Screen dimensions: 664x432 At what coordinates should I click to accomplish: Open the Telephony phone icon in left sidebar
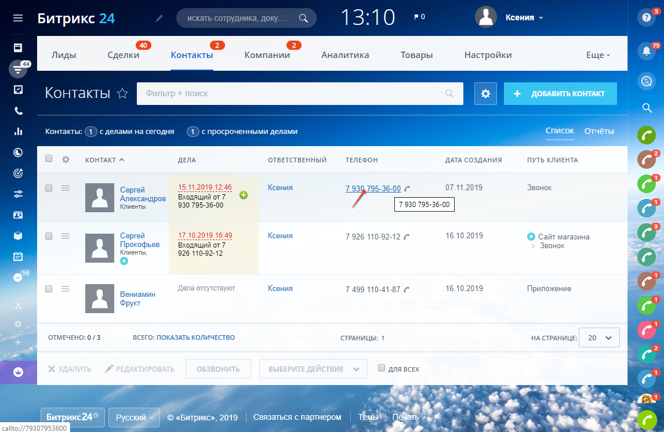[17, 110]
